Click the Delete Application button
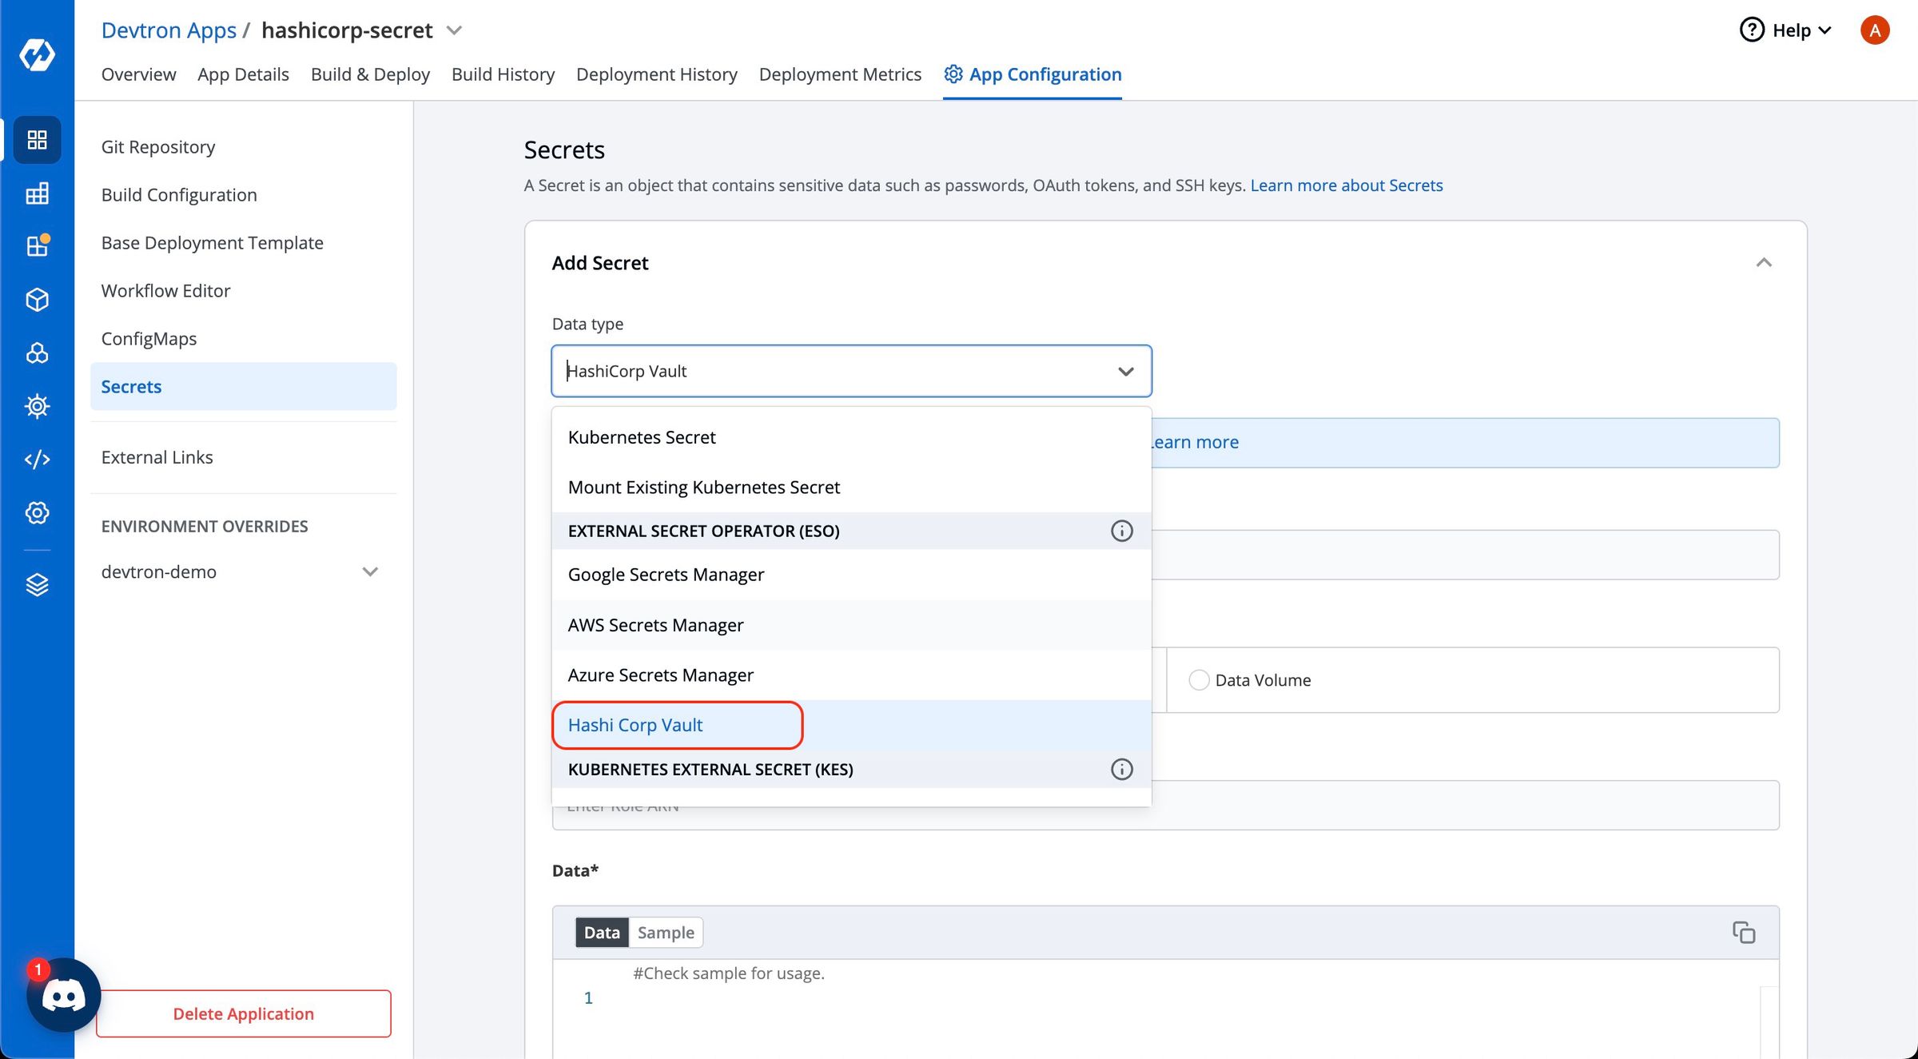1918x1059 pixels. pos(243,1013)
